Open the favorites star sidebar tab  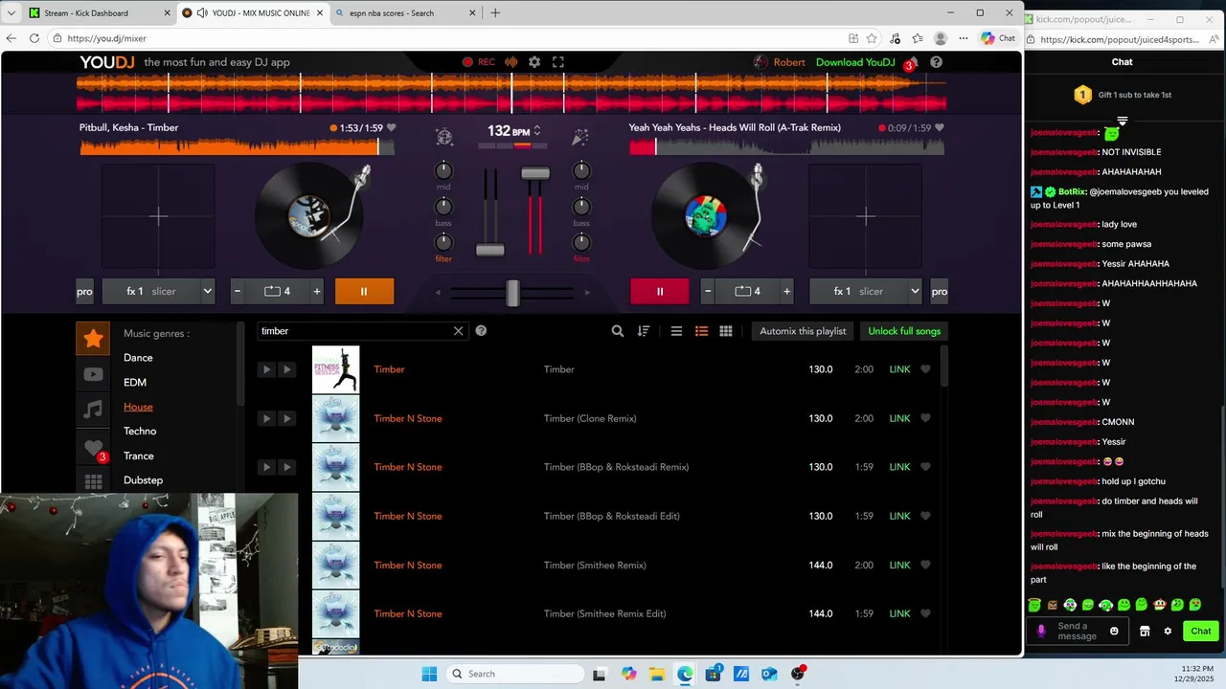(93, 338)
